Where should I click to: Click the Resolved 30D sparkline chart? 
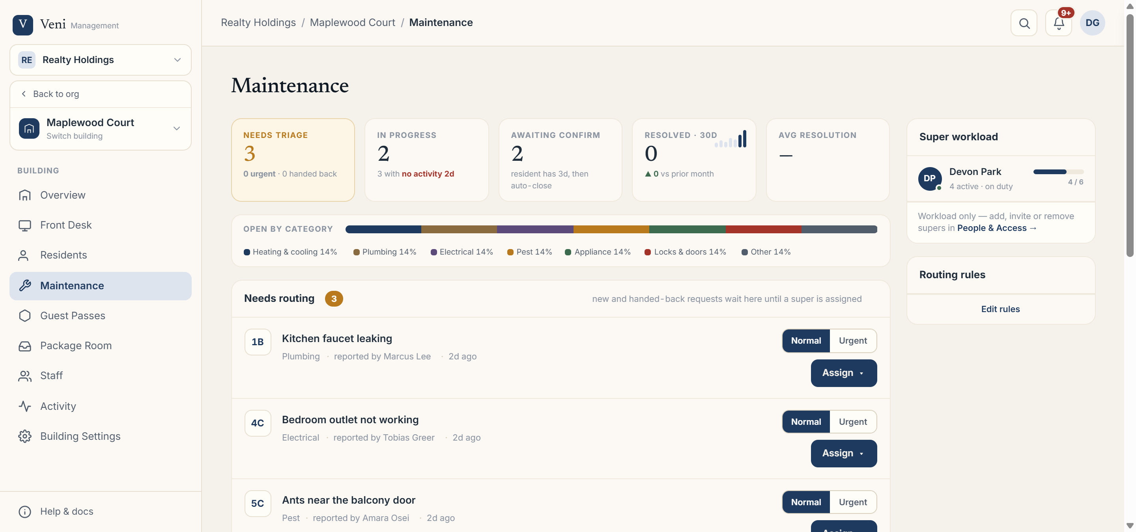coord(731,138)
